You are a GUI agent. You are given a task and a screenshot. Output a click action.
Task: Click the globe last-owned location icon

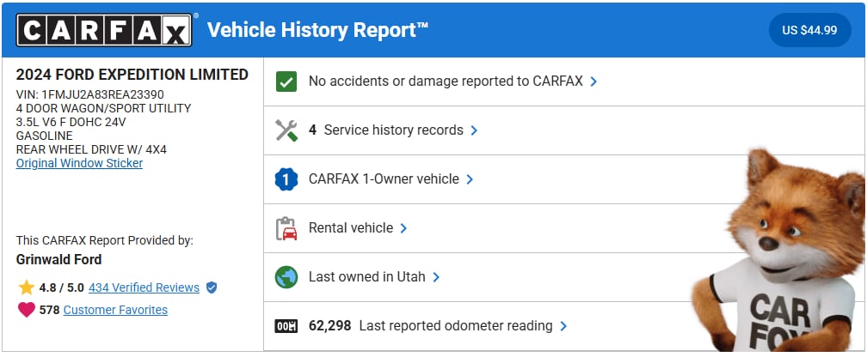(286, 277)
